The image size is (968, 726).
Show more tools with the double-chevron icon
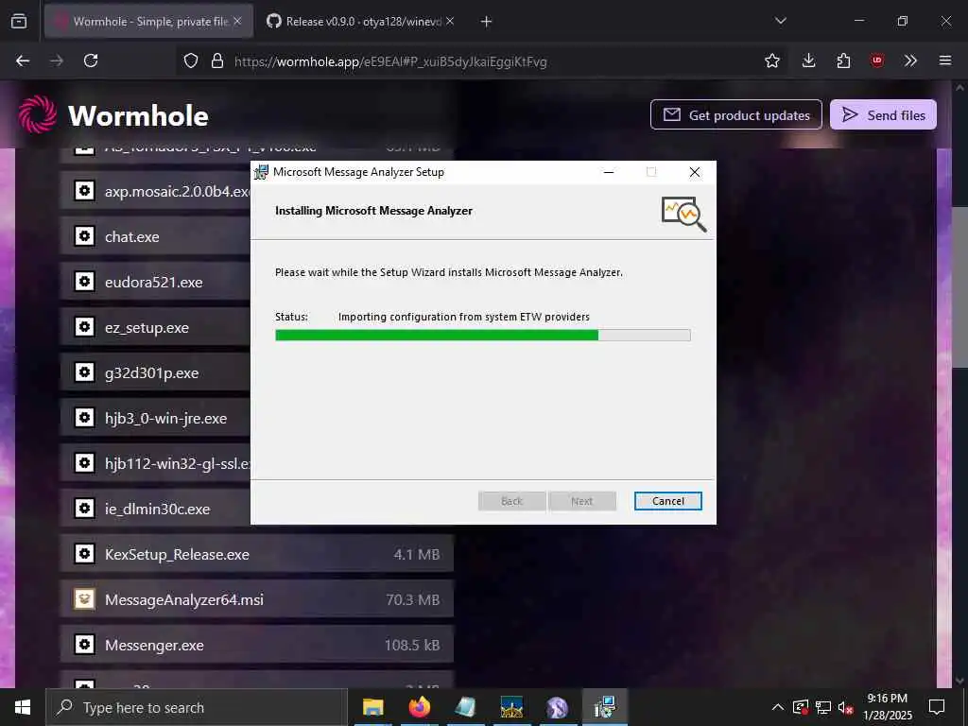point(910,60)
